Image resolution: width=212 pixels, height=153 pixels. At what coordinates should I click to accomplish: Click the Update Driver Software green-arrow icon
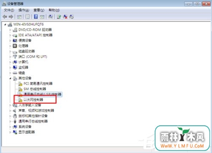(59, 17)
